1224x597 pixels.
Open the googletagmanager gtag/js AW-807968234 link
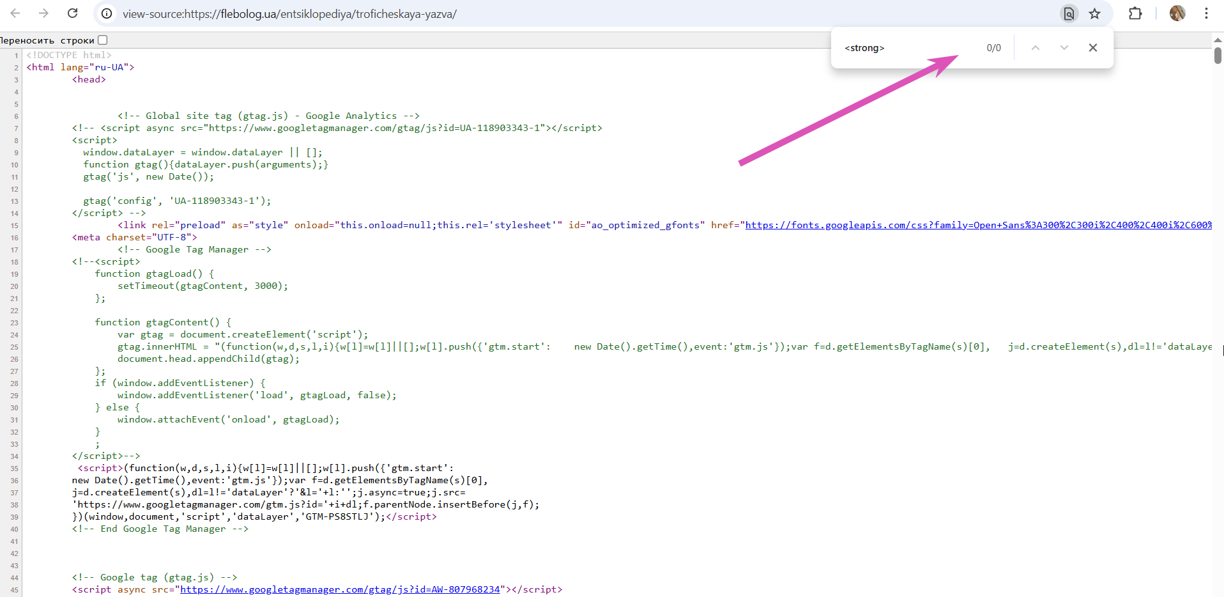point(340,589)
